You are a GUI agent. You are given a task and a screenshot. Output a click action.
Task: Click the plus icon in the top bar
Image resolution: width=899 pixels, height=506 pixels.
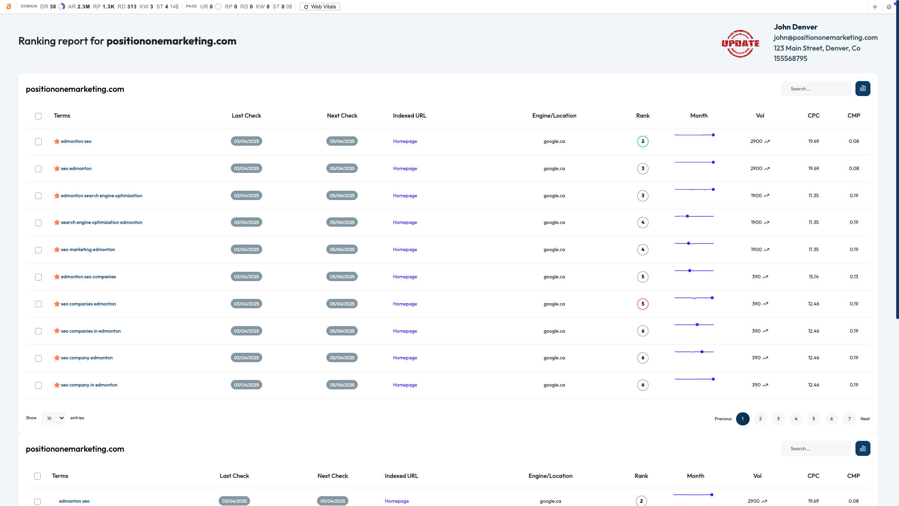tap(875, 7)
